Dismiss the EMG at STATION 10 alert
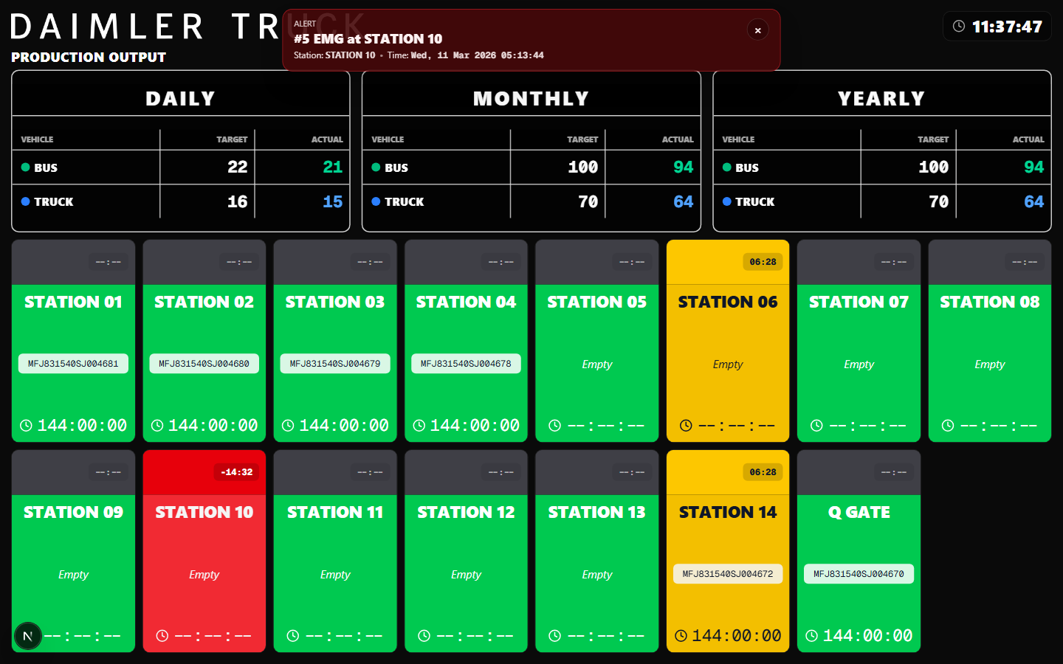Image resolution: width=1063 pixels, height=664 pixels. (x=757, y=30)
